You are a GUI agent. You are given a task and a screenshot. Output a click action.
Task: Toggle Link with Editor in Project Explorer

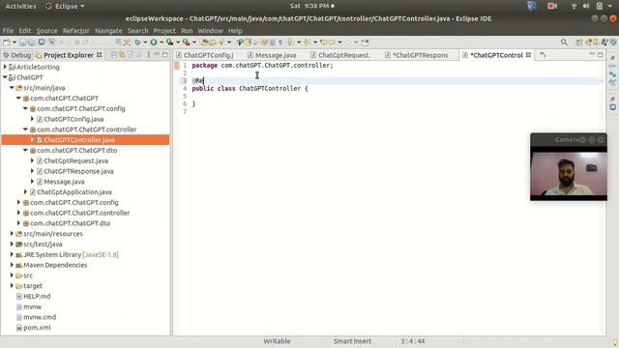tap(122, 55)
